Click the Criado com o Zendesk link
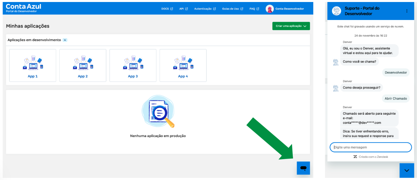Viewport: 417px width, 180px height. click(x=371, y=157)
